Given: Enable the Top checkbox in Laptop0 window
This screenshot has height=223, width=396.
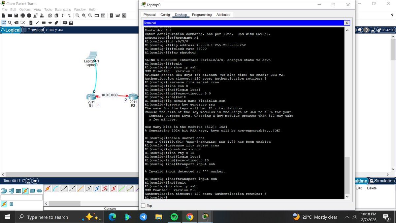Looking at the screenshot, I should pyautogui.click(x=143, y=205).
